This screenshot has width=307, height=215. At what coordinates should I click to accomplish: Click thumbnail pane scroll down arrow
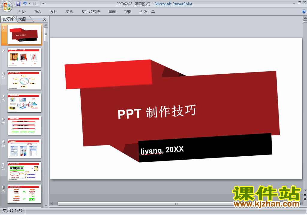tap(46, 205)
